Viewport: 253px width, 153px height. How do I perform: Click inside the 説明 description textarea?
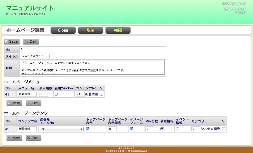coord(93,67)
